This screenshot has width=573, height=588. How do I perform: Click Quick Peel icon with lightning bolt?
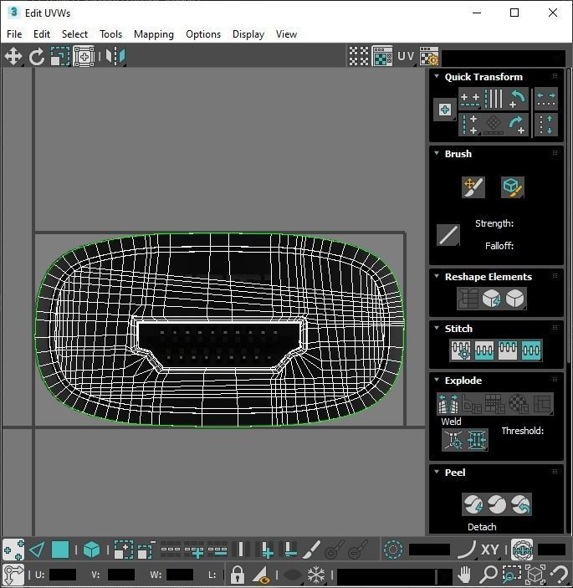coord(473,504)
